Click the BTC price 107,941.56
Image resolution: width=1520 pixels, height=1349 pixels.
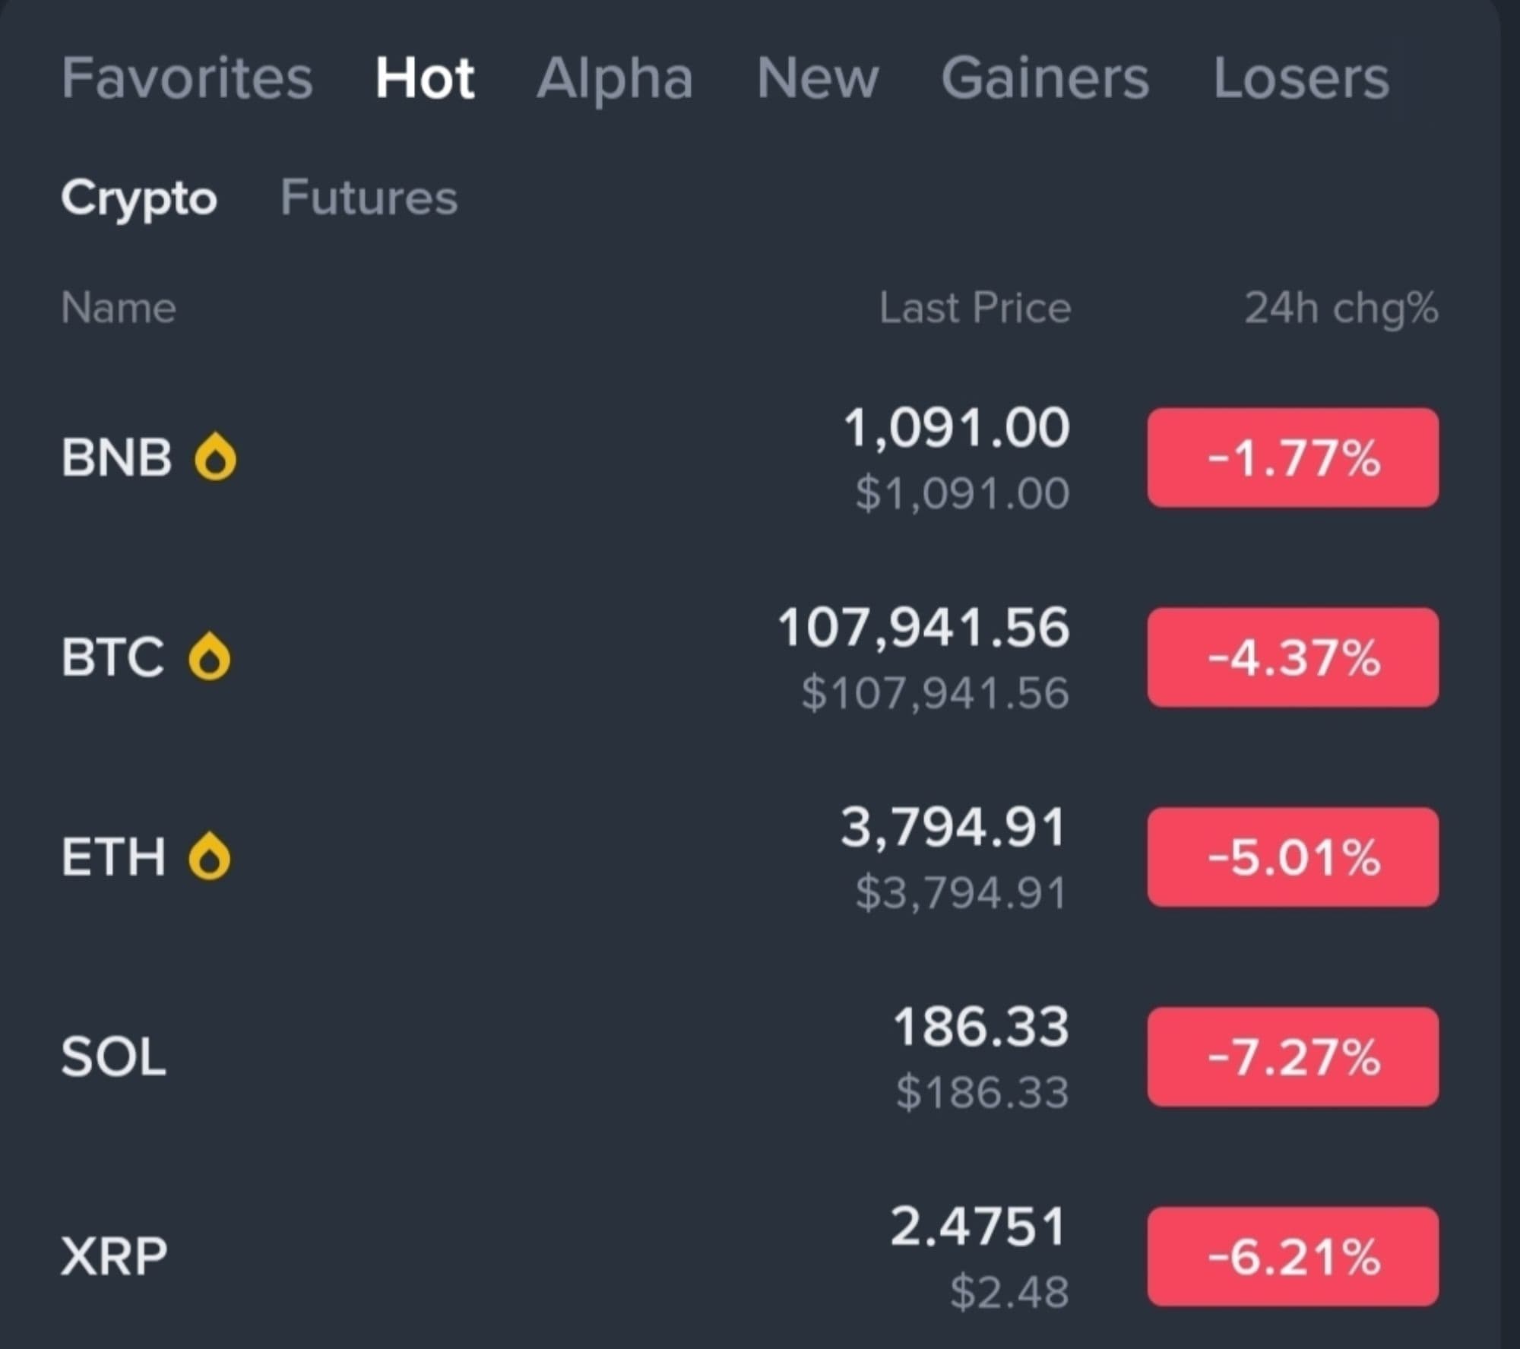click(923, 629)
